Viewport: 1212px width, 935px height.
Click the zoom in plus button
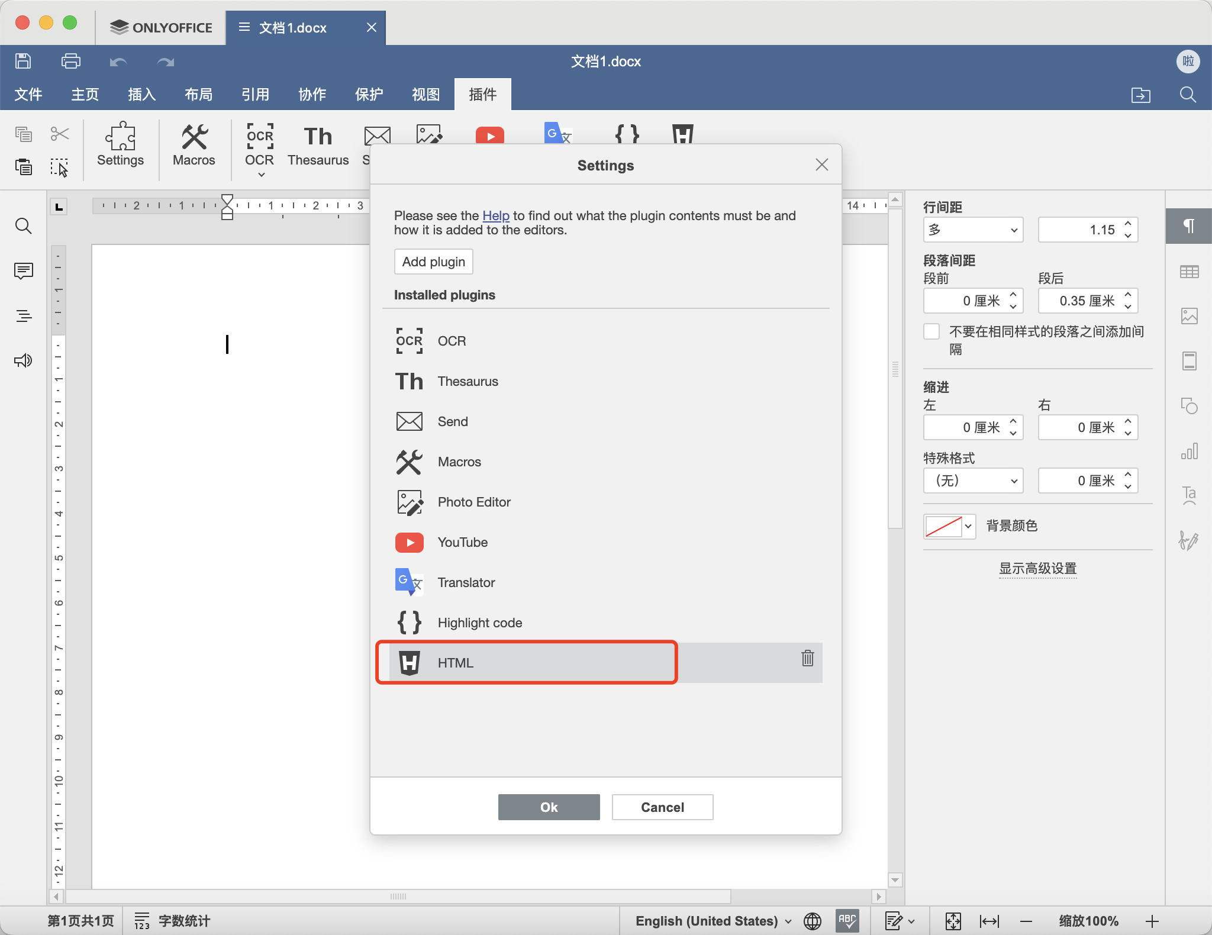[1152, 921]
